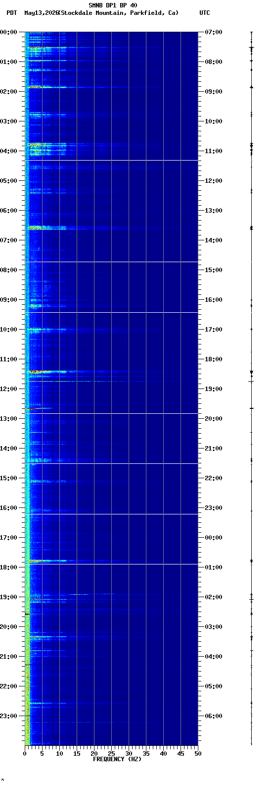Click the frequency axis value "35"
273x785 pixels.
(x=146, y=754)
